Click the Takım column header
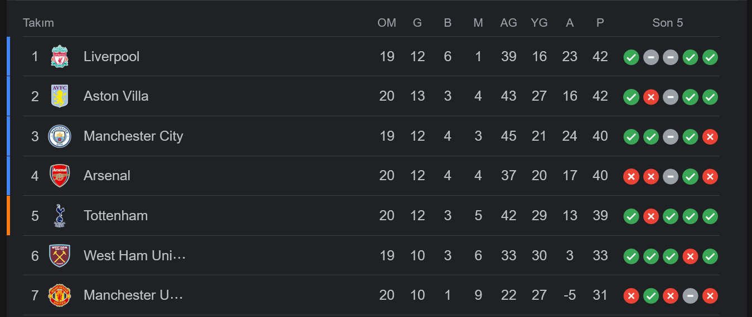This screenshot has width=752, height=317. (x=38, y=23)
